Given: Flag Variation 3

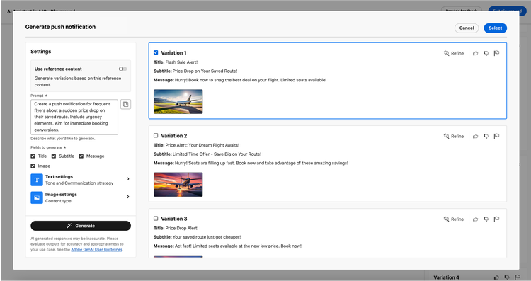Looking at the screenshot, I should 496,219.
